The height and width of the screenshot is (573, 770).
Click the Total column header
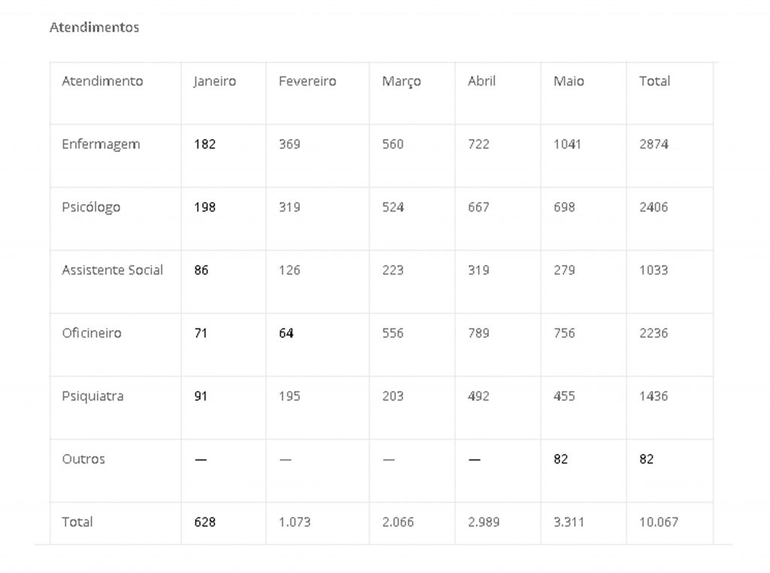pos(654,81)
